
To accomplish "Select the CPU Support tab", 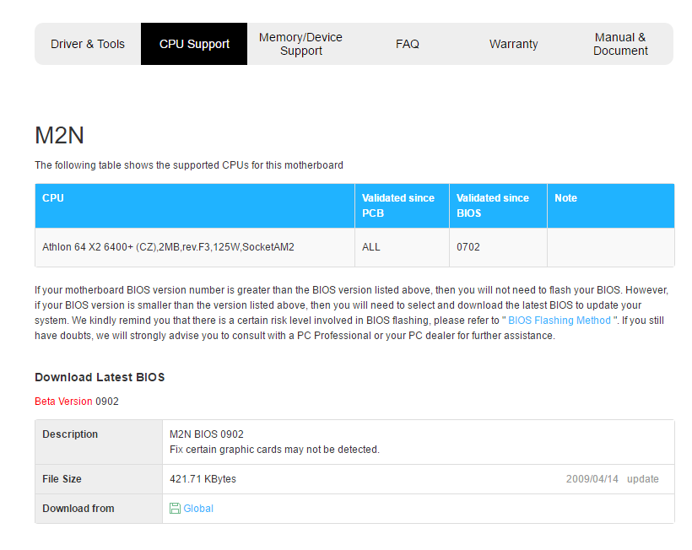I will point(194,44).
